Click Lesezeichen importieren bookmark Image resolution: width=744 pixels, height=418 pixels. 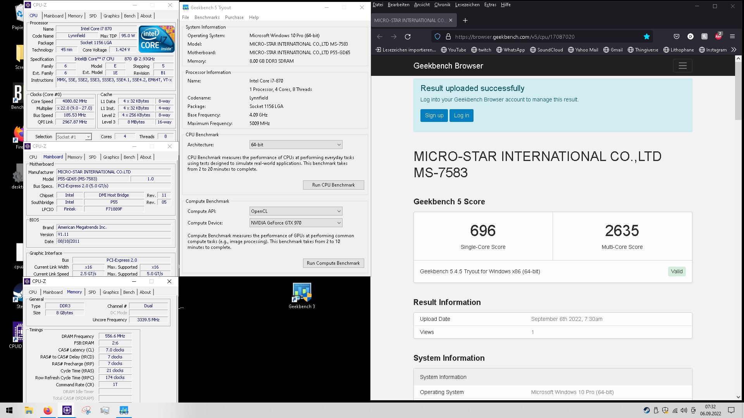[x=406, y=50]
